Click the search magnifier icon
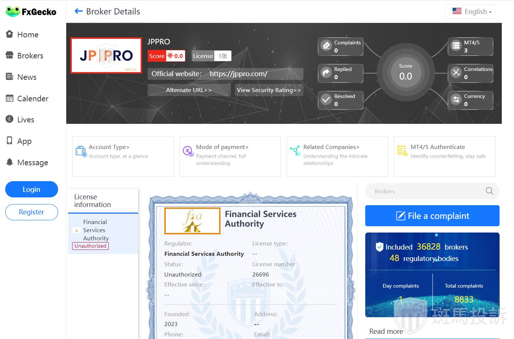 click(x=489, y=191)
